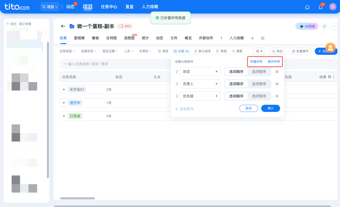Open the 任务中心 menu item
340x207 pixels.
pyautogui.click(x=109, y=7)
